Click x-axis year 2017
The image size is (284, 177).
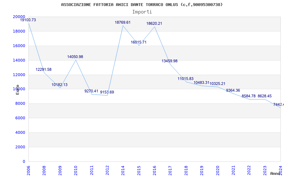tap(170, 170)
